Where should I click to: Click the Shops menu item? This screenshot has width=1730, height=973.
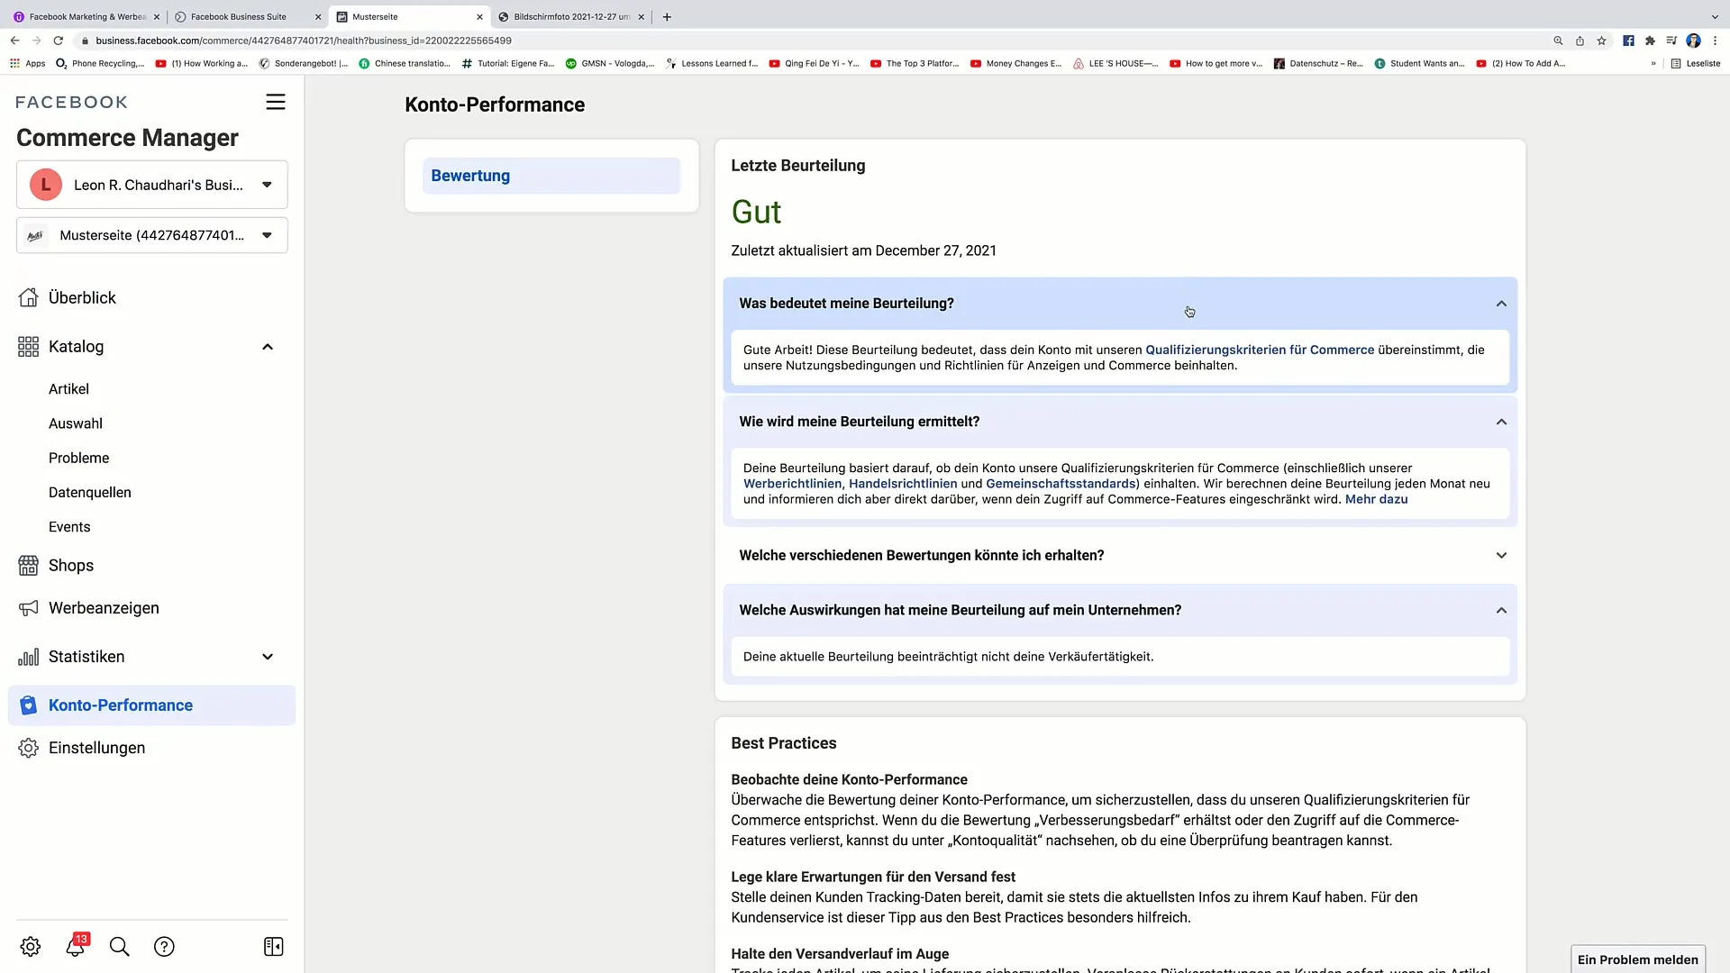coord(70,564)
